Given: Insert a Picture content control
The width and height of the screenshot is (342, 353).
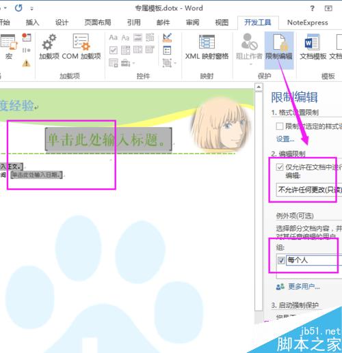Looking at the screenshot, I should [x=137, y=38].
